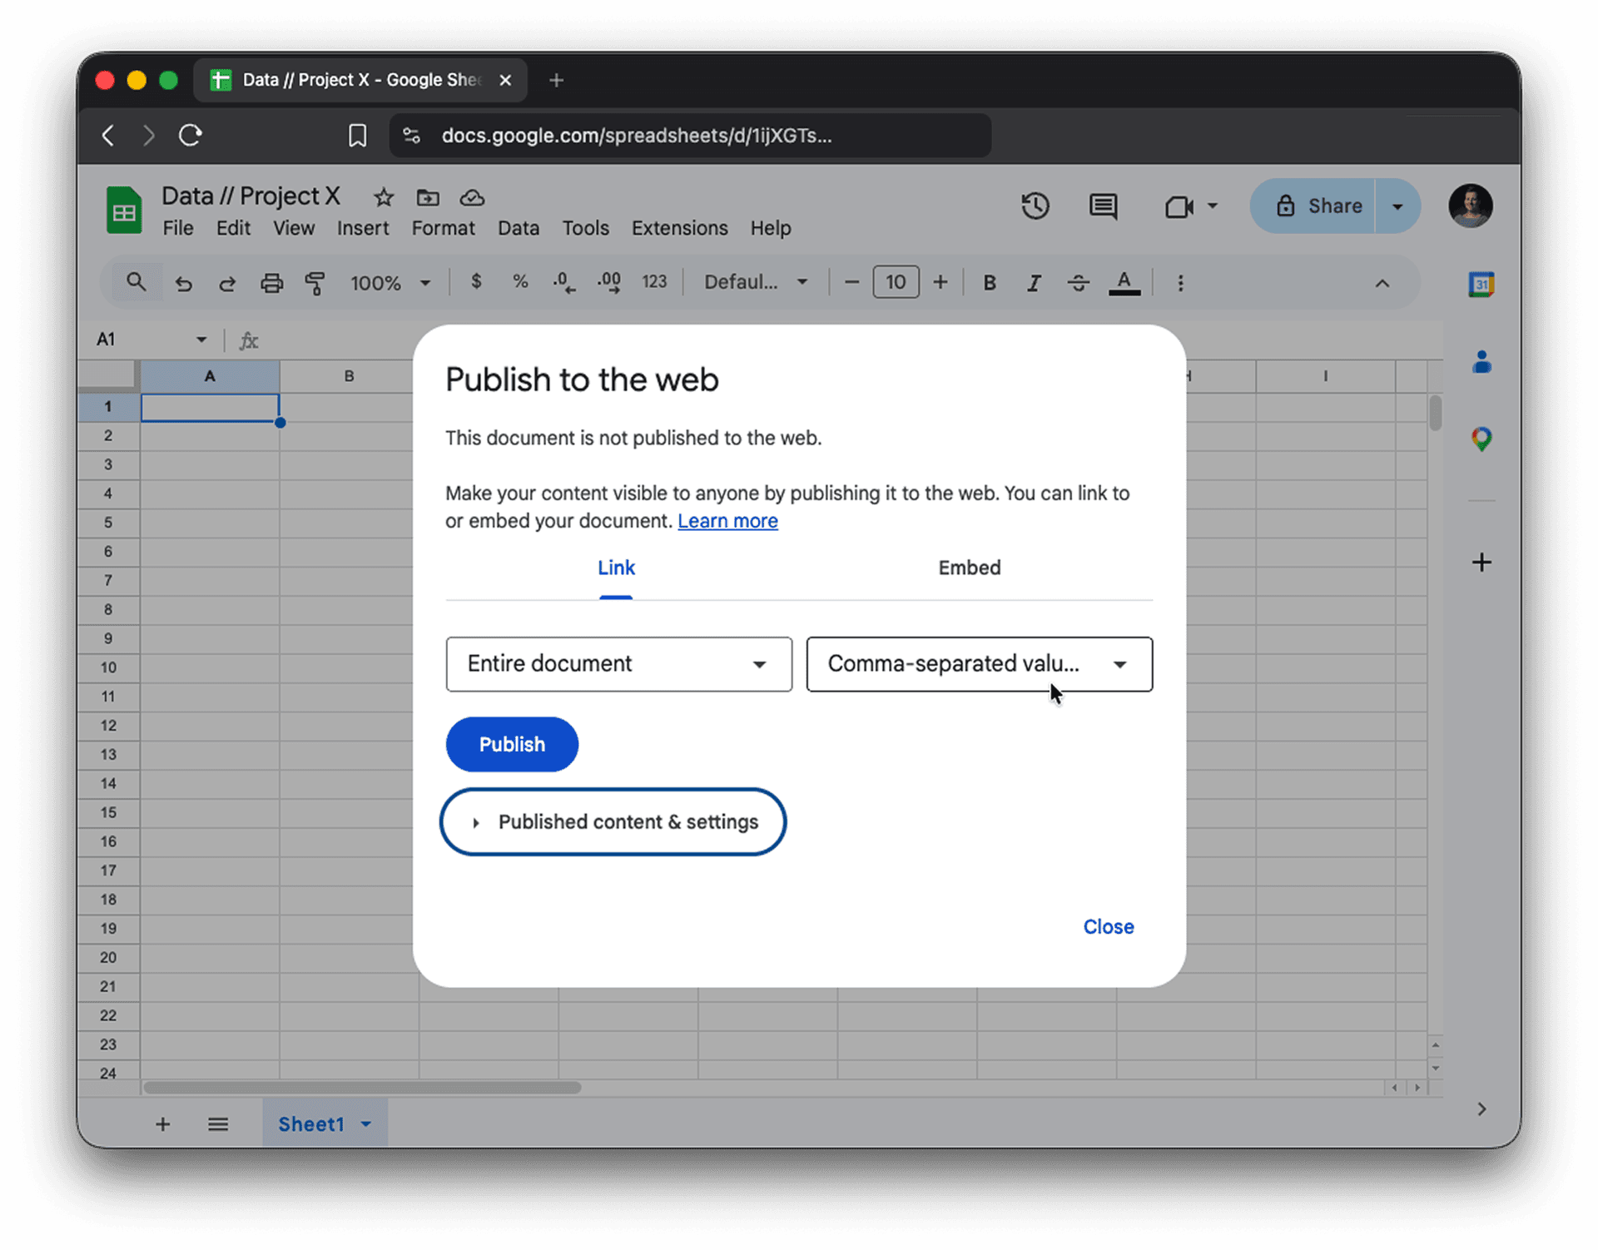Apply currency format
The width and height of the screenshot is (1598, 1250).
pyautogui.click(x=476, y=282)
